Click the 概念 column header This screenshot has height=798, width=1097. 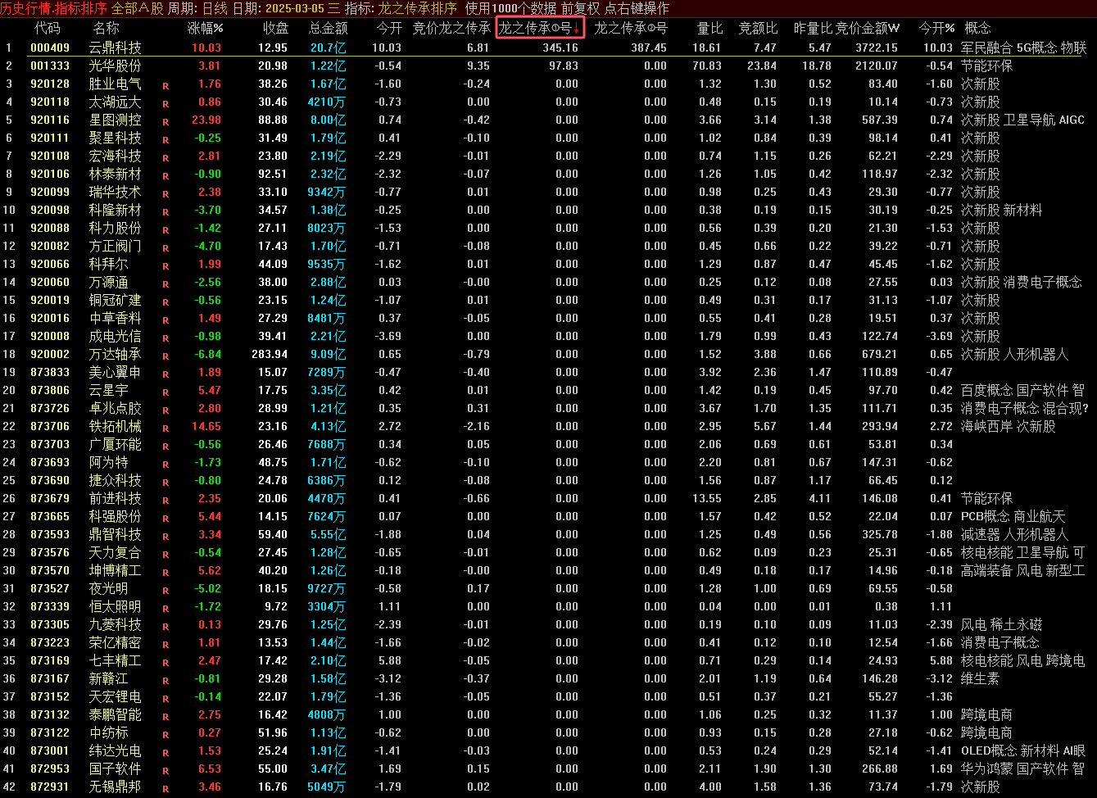click(x=977, y=29)
